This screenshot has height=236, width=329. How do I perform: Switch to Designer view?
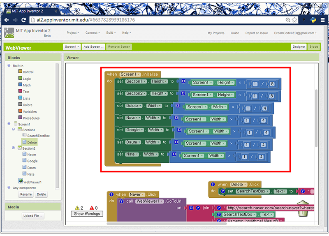coord(299,46)
